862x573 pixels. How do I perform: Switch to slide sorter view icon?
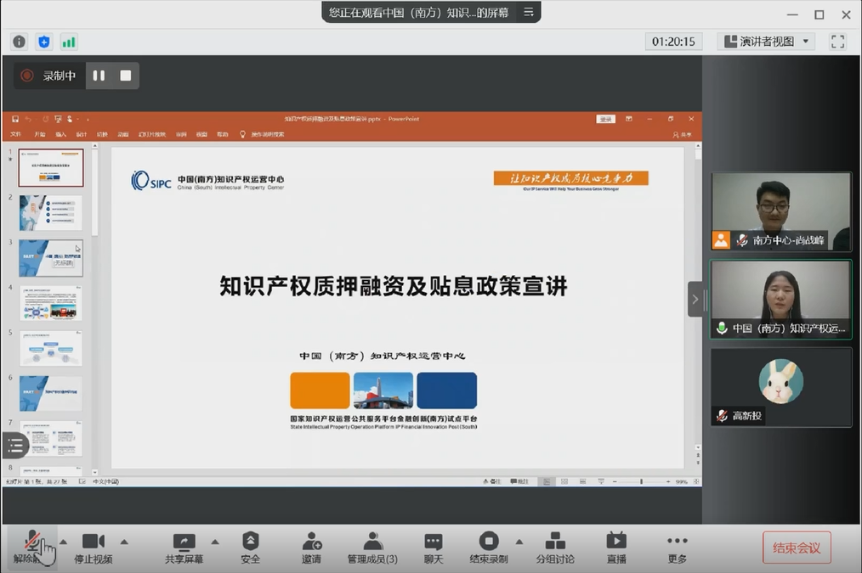tap(564, 481)
